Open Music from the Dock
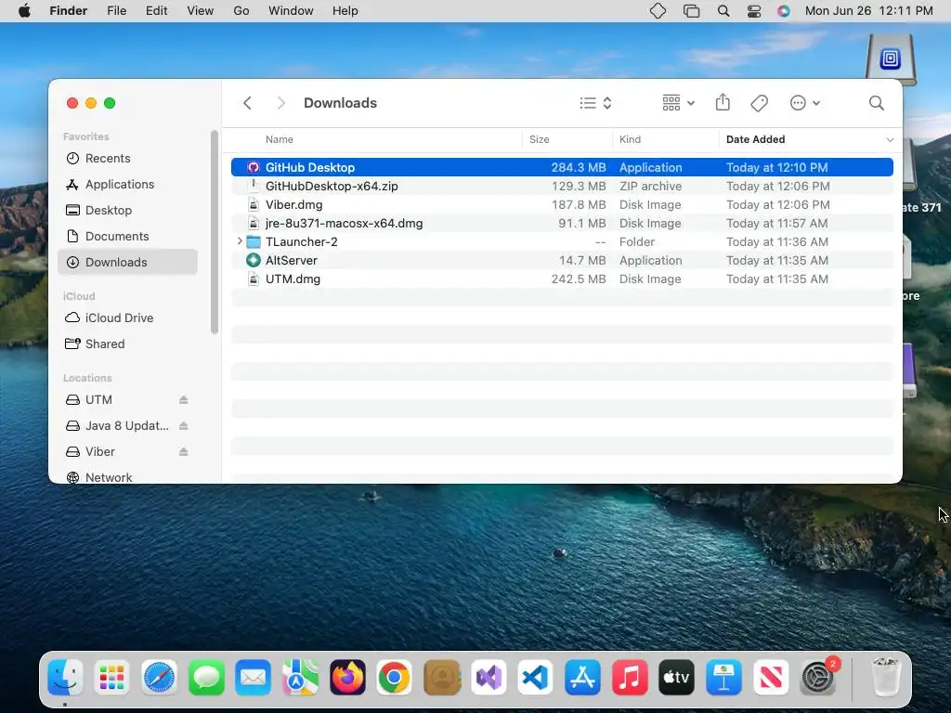This screenshot has height=713, width=951. point(630,677)
